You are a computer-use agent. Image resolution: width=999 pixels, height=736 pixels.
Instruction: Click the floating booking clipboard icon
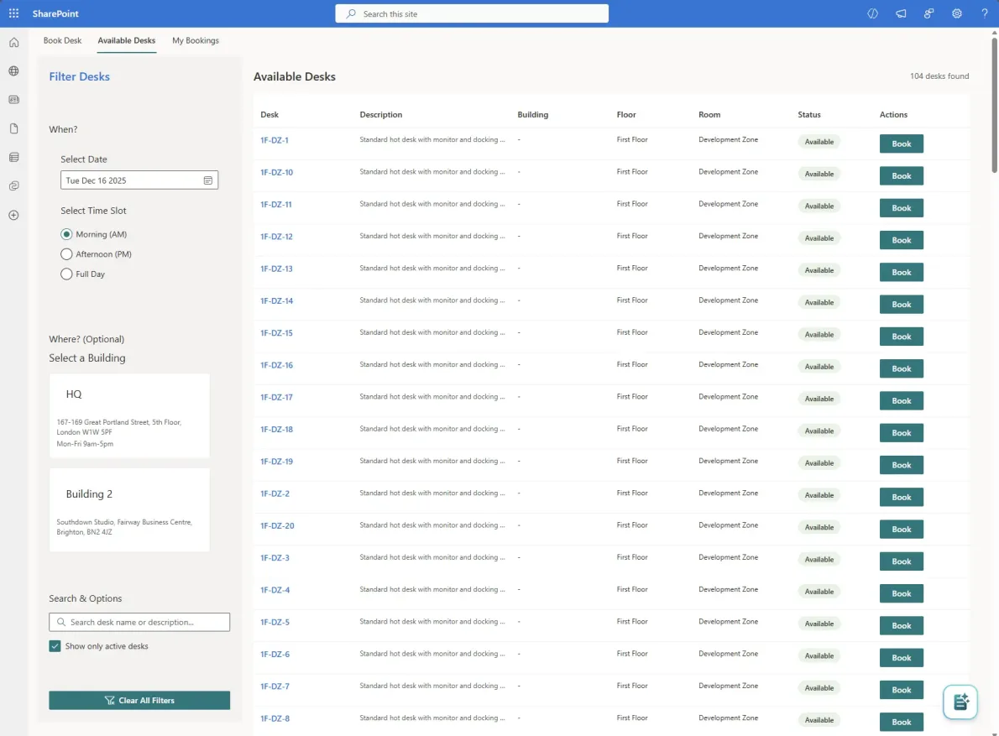tap(960, 702)
